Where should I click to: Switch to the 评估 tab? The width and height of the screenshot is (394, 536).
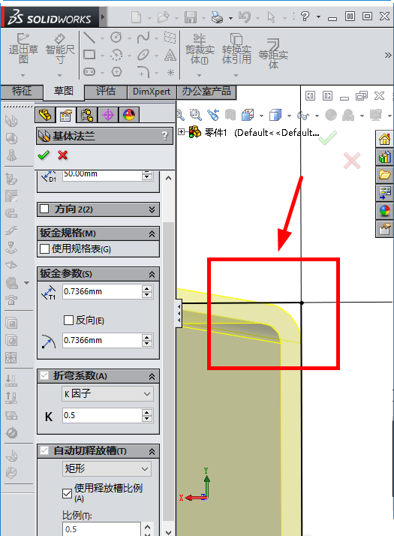click(x=106, y=92)
